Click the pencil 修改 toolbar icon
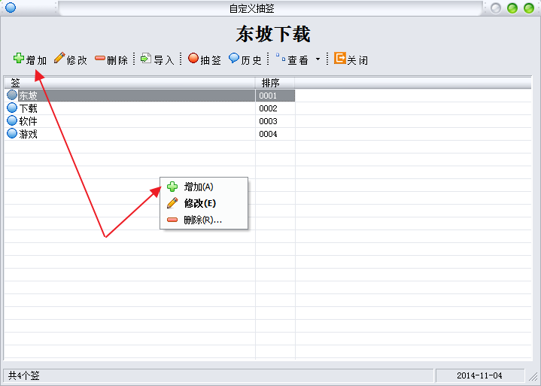 pos(59,58)
